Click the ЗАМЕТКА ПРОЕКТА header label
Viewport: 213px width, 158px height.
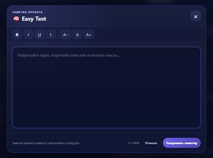27,12
